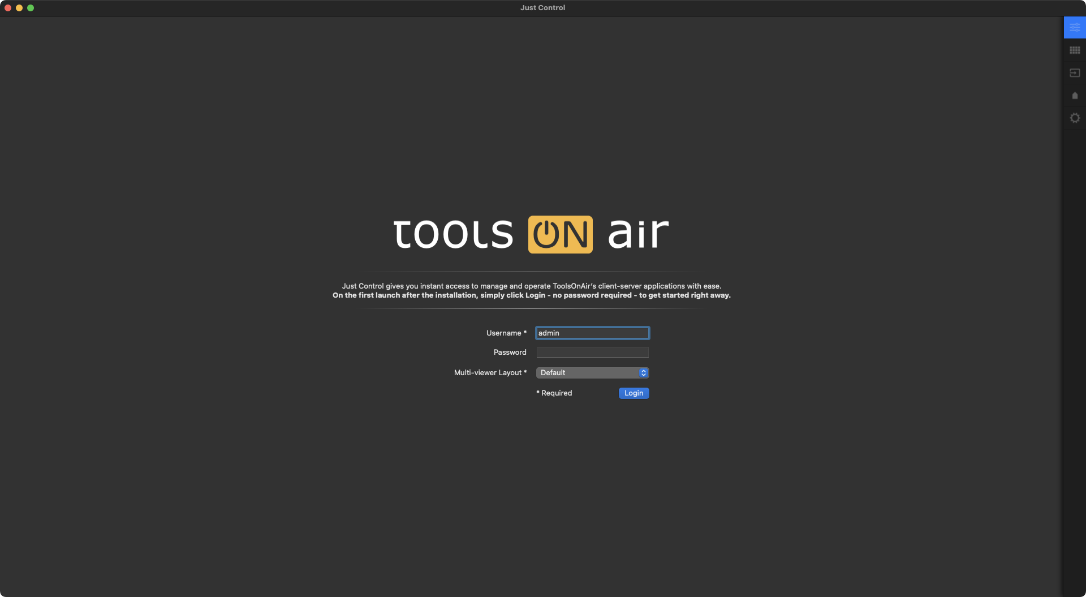
Task: Click the "Multi-viewer Layout *" label
Action: pyautogui.click(x=490, y=372)
